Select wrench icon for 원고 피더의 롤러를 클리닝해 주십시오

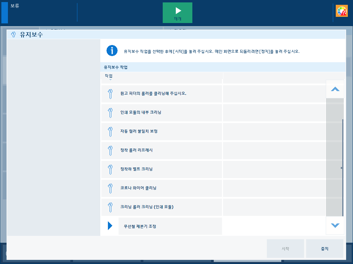[110, 94]
